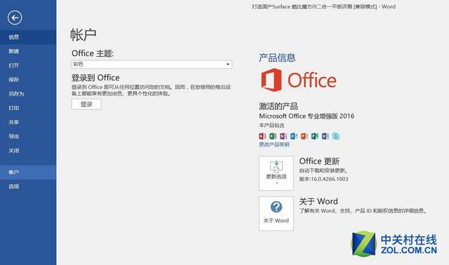
Task: Click the document title in the title bar
Action: tap(324, 6)
